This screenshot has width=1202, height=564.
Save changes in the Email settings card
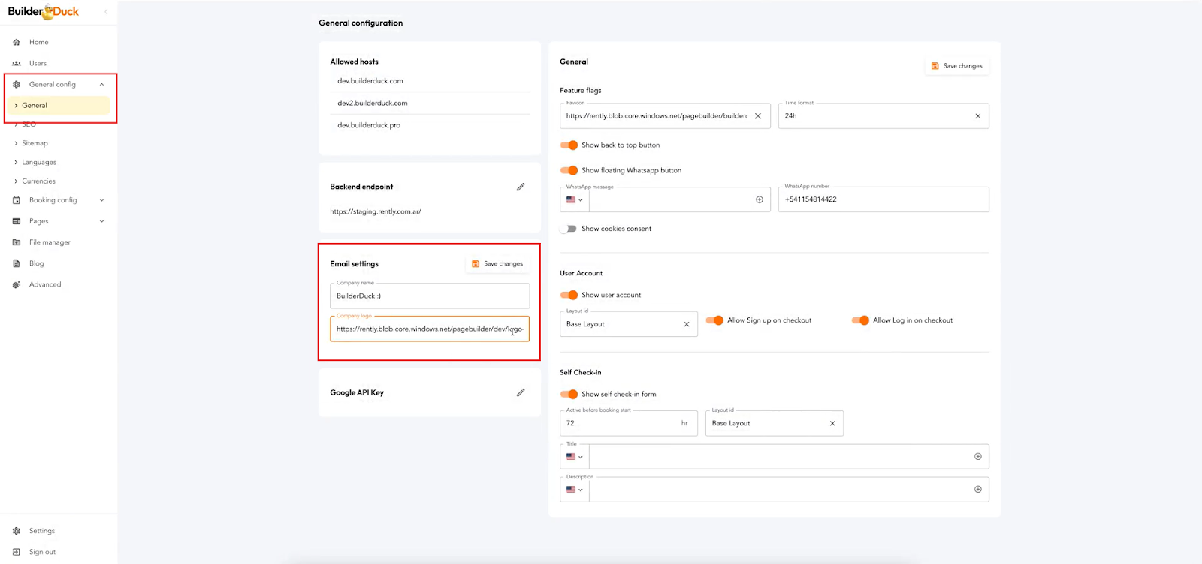[x=497, y=263]
